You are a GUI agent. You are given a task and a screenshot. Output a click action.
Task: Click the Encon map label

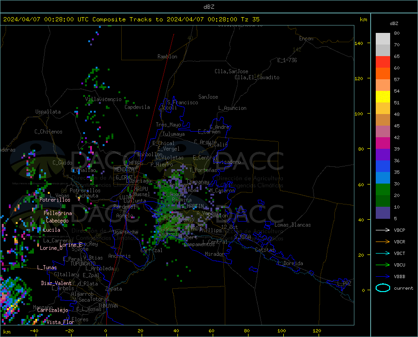click(x=306, y=38)
